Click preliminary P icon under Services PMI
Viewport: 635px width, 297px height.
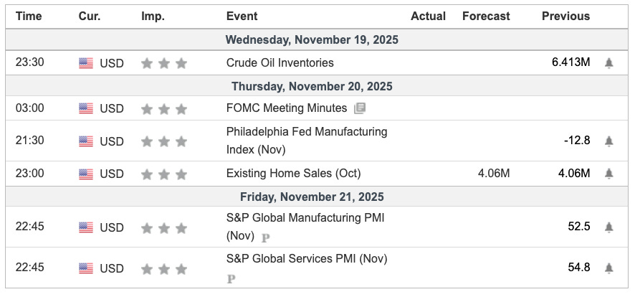tap(231, 278)
